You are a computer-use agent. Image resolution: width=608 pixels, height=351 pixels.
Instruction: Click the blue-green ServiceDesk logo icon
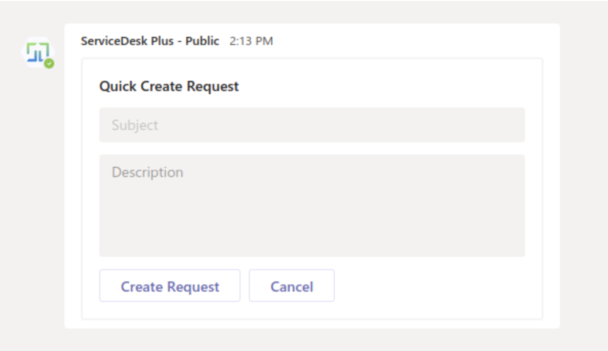click(x=37, y=51)
